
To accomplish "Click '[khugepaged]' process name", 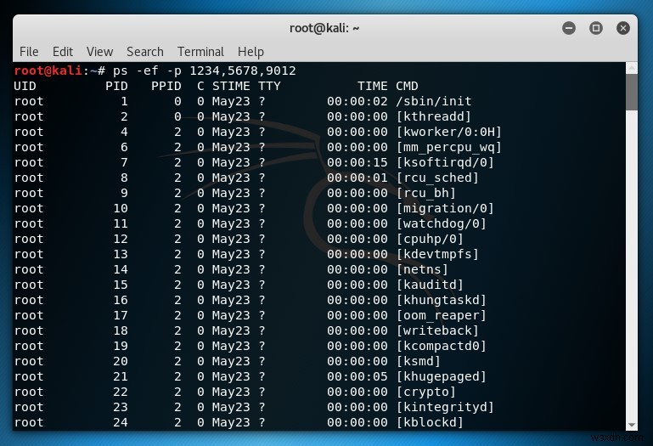I will click(x=441, y=377).
